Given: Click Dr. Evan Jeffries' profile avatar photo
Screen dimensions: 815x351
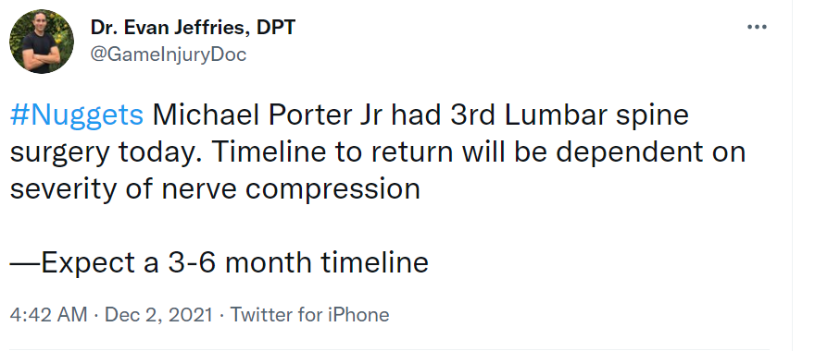Looking at the screenshot, I should click(x=42, y=42).
